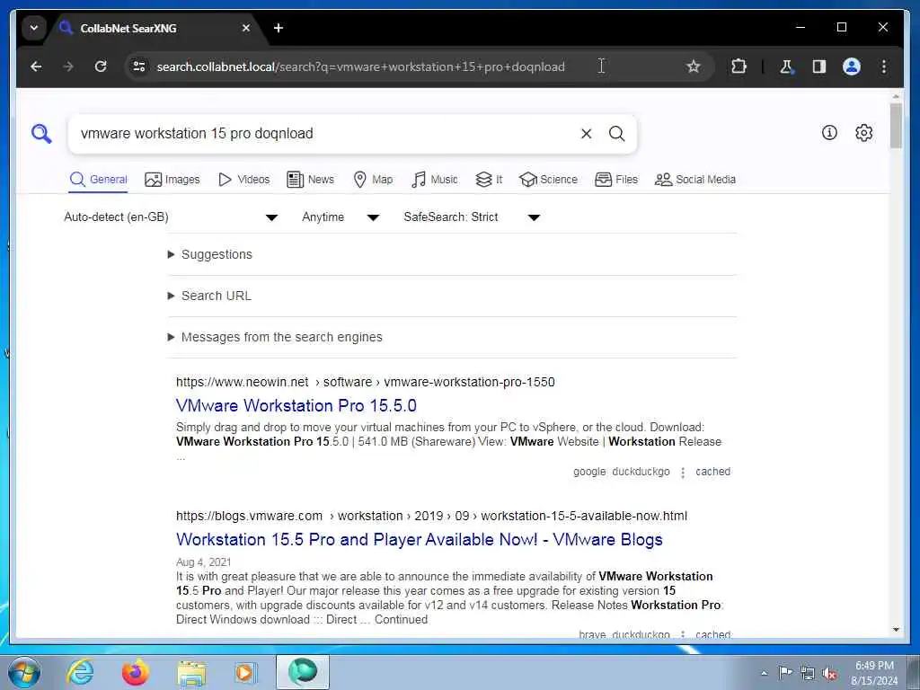Switch to the Social Media category

coord(695,180)
